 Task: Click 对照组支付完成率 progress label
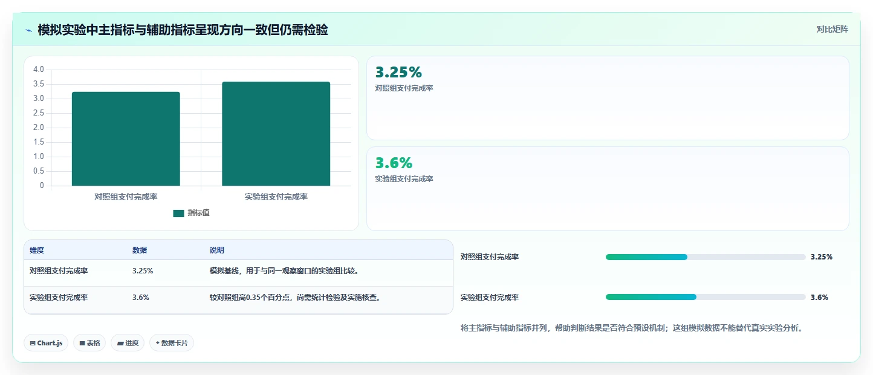click(x=490, y=257)
